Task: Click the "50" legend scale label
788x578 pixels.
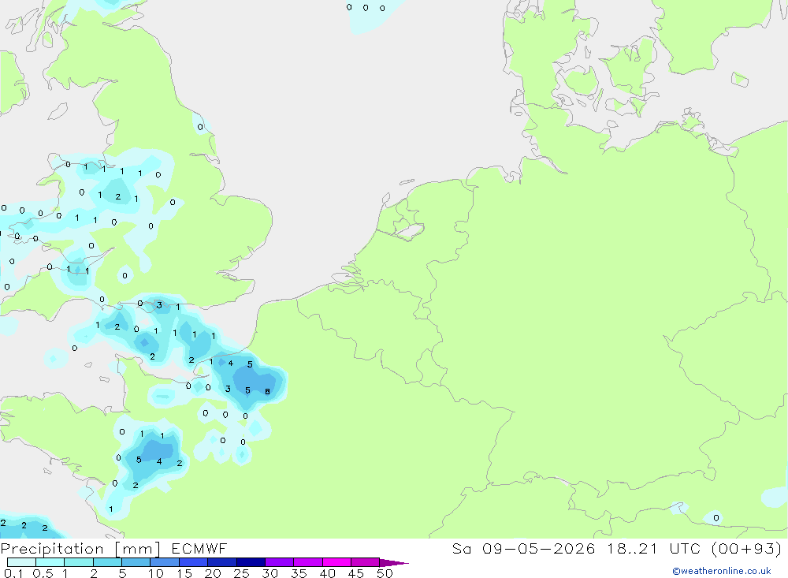Action: click(x=385, y=573)
